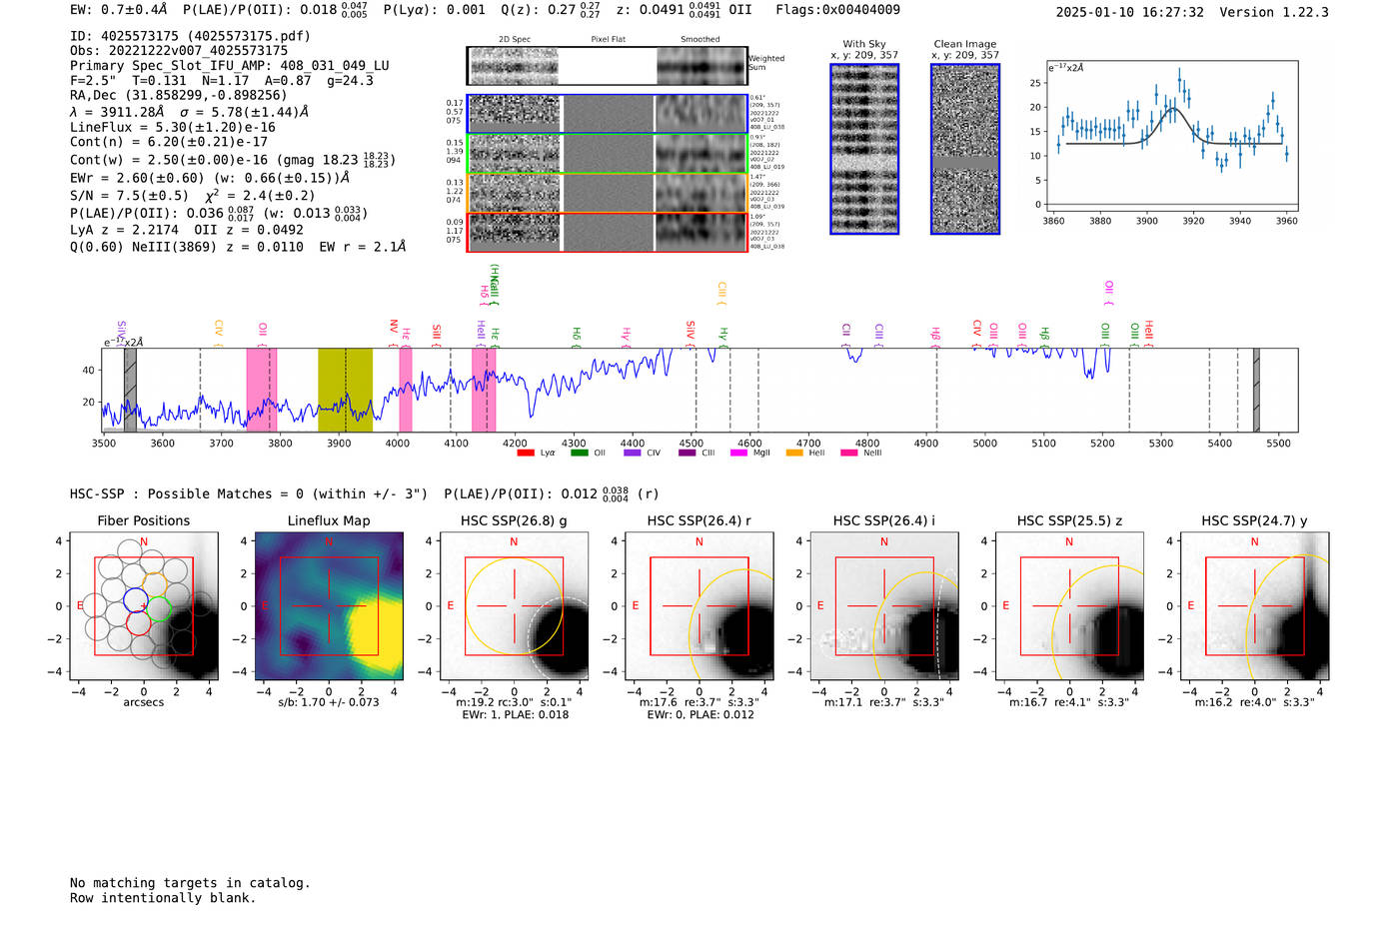Screen dimensions: 1399x952
Task: Select the green-bordered 2D spectrum row
Action: (x=608, y=153)
